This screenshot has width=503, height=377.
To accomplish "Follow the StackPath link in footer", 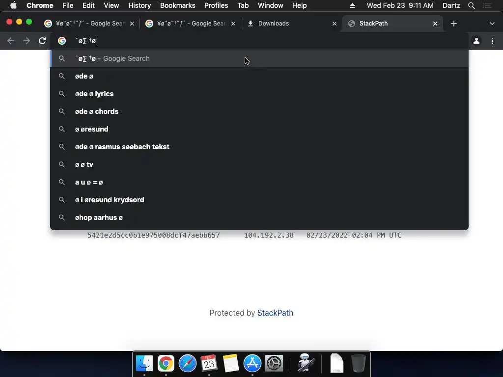I will pos(275,313).
